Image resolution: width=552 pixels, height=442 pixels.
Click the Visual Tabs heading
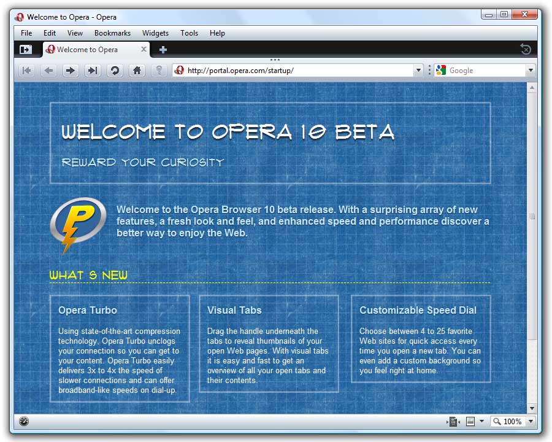234,310
